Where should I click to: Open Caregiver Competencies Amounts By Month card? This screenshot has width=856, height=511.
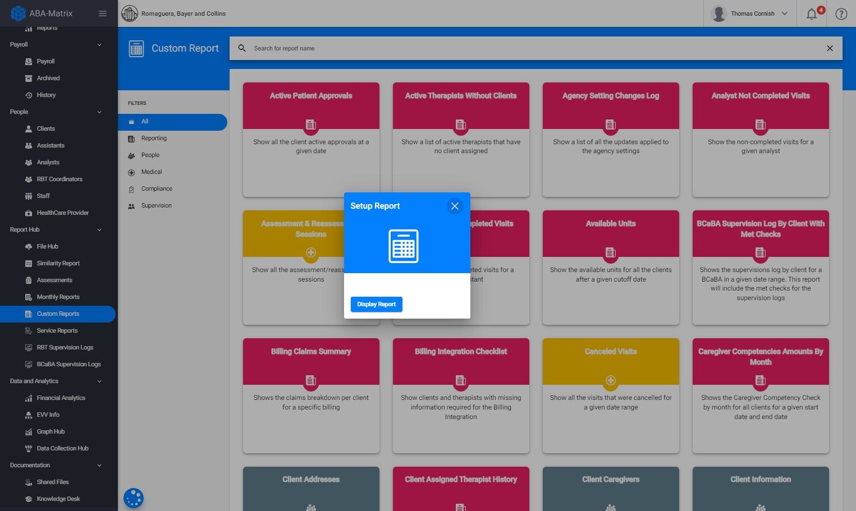pyautogui.click(x=761, y=395)
